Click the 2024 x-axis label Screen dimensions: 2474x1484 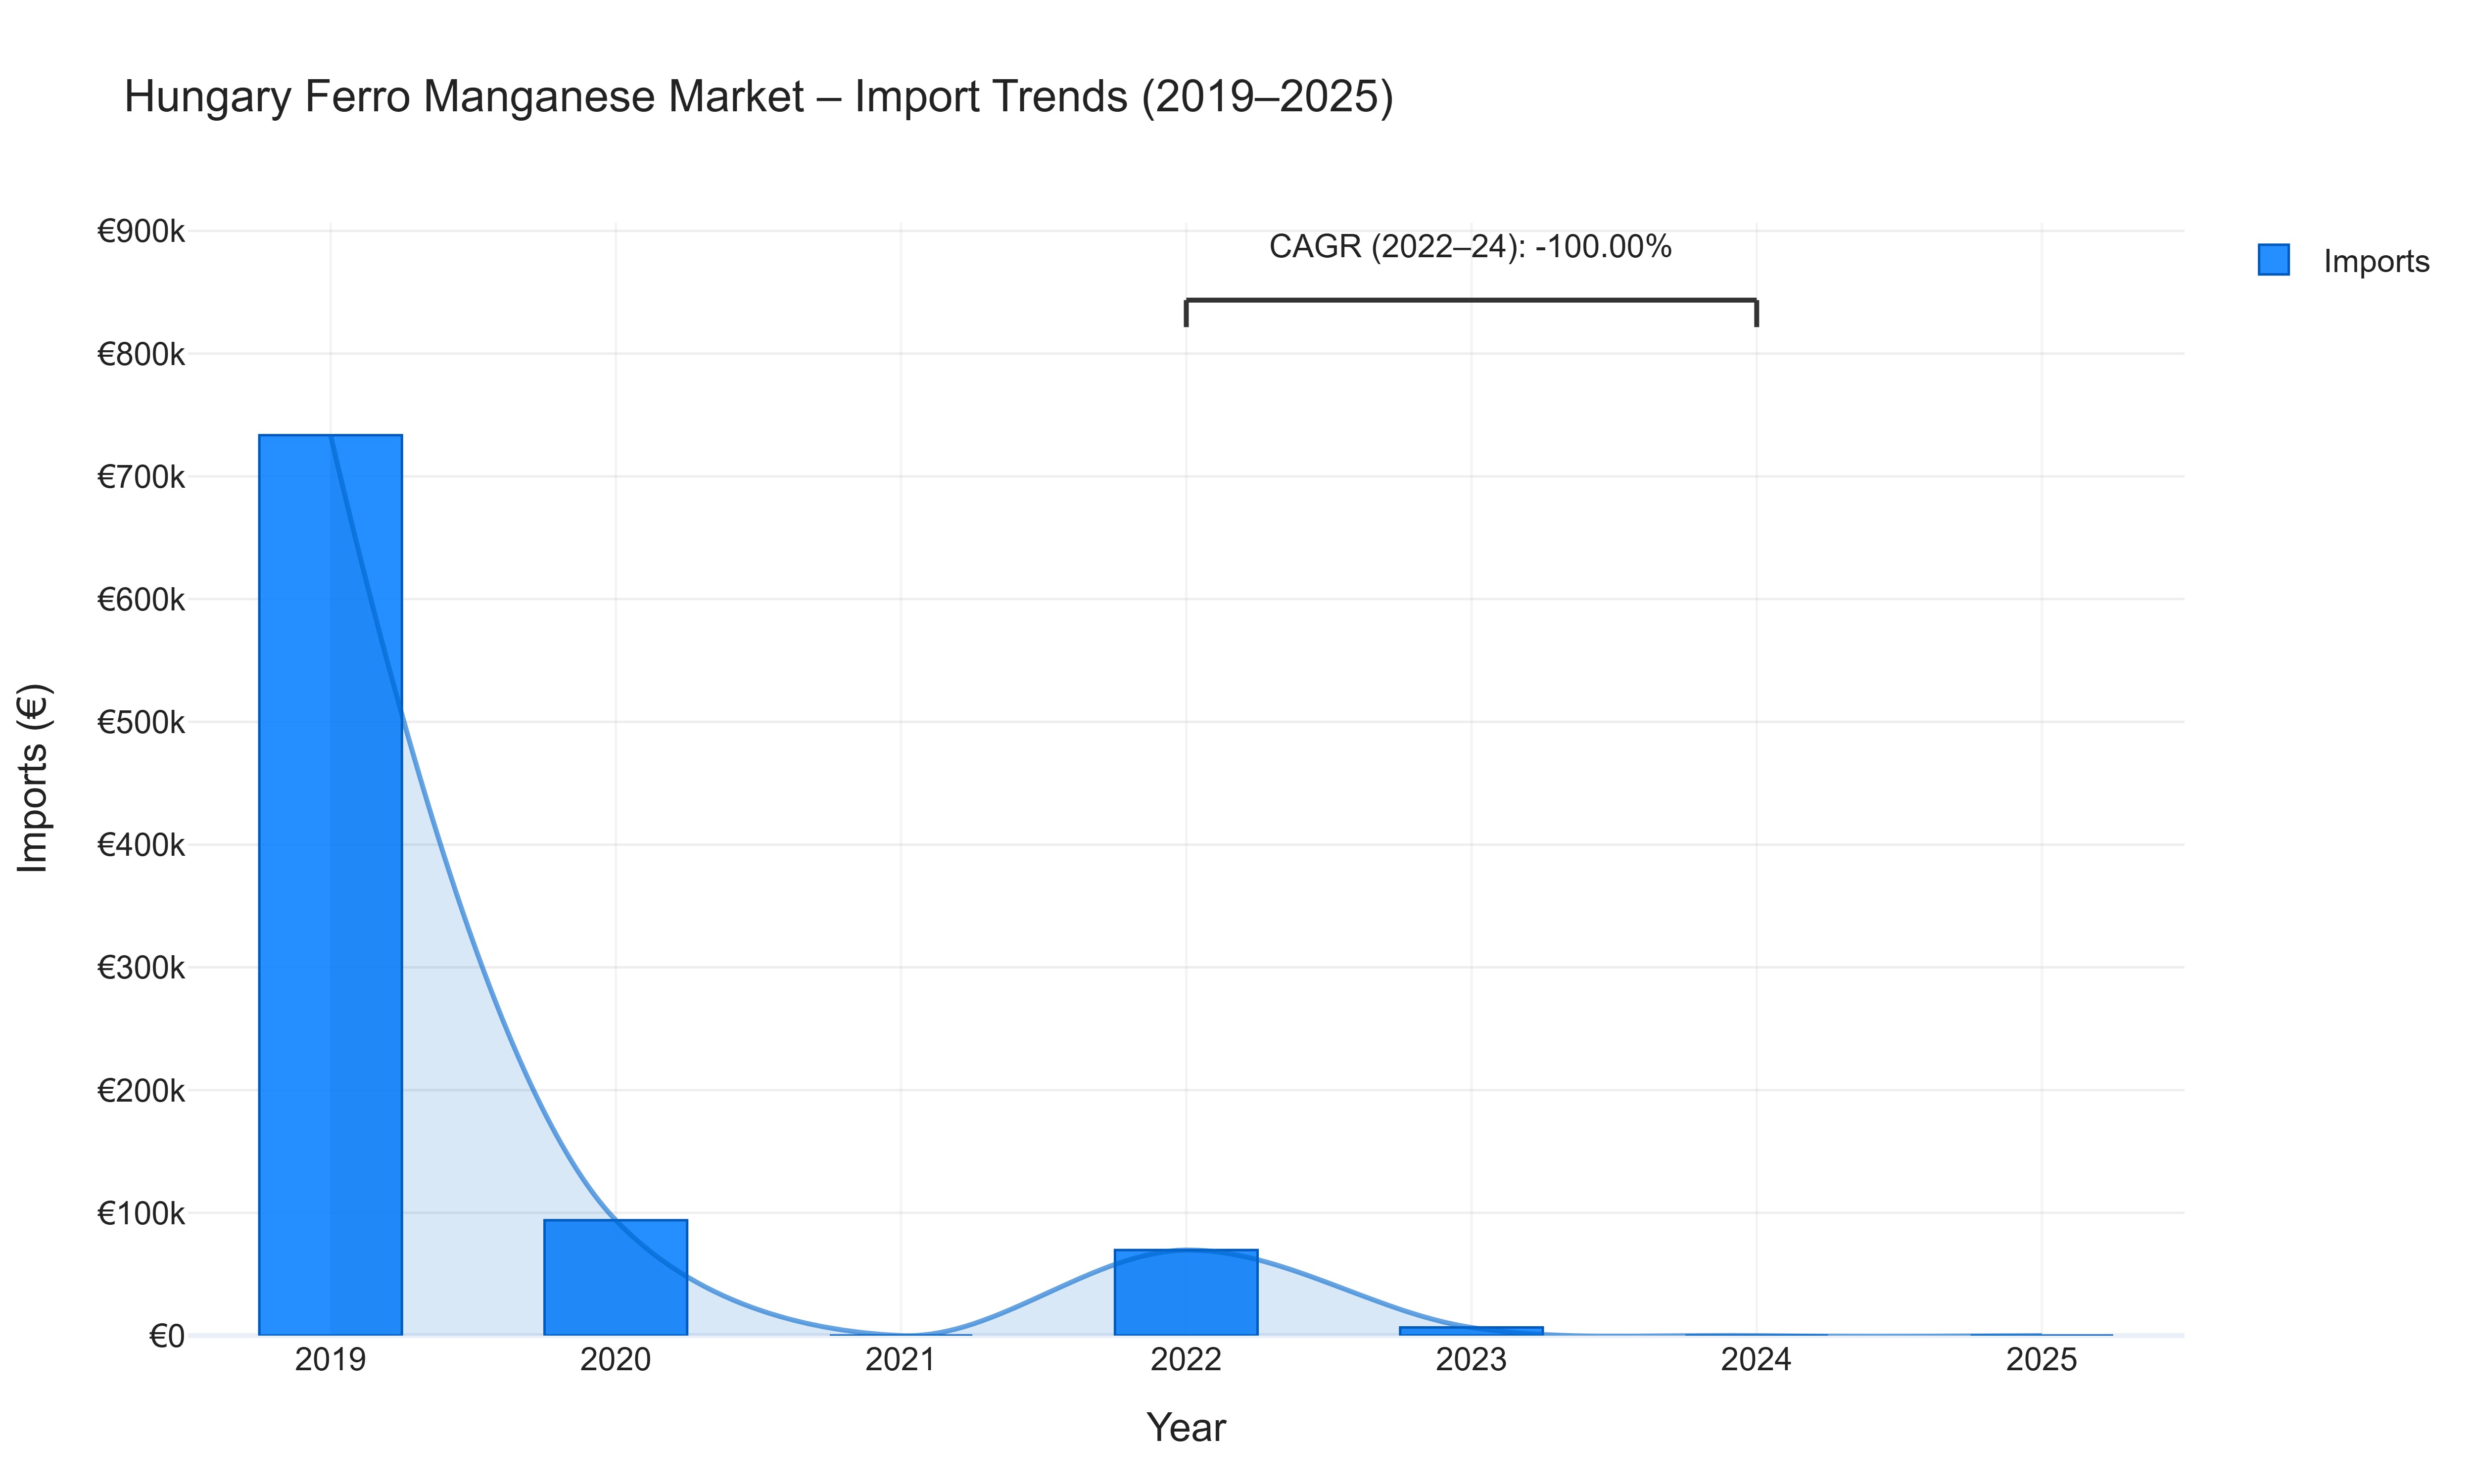coord(1756,1360)
